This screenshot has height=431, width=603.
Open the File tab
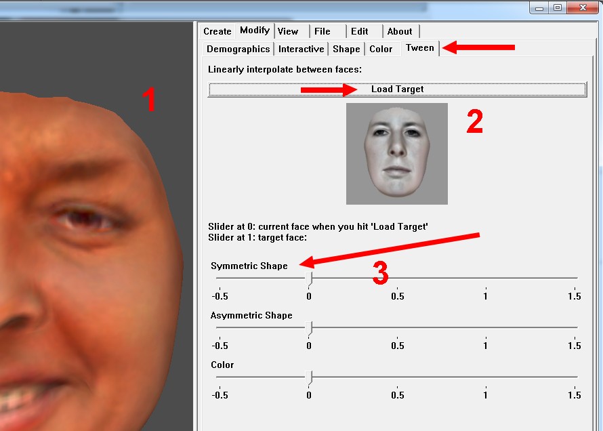[327, 32]
